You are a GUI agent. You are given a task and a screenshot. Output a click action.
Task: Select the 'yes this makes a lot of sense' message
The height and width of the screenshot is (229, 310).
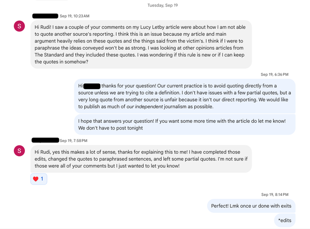[x=142, y=158]
